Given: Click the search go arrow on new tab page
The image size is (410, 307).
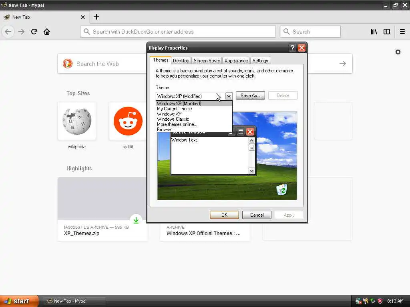Looking at the screenshot, I should tap(343, 64).
